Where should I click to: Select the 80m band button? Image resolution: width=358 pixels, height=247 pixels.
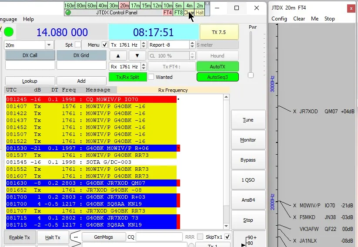tap(80, 6)
